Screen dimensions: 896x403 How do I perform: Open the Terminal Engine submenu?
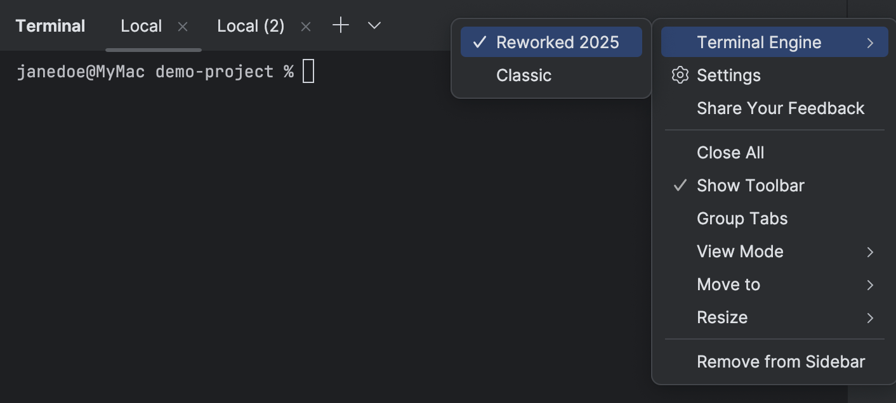pos(759,42)
